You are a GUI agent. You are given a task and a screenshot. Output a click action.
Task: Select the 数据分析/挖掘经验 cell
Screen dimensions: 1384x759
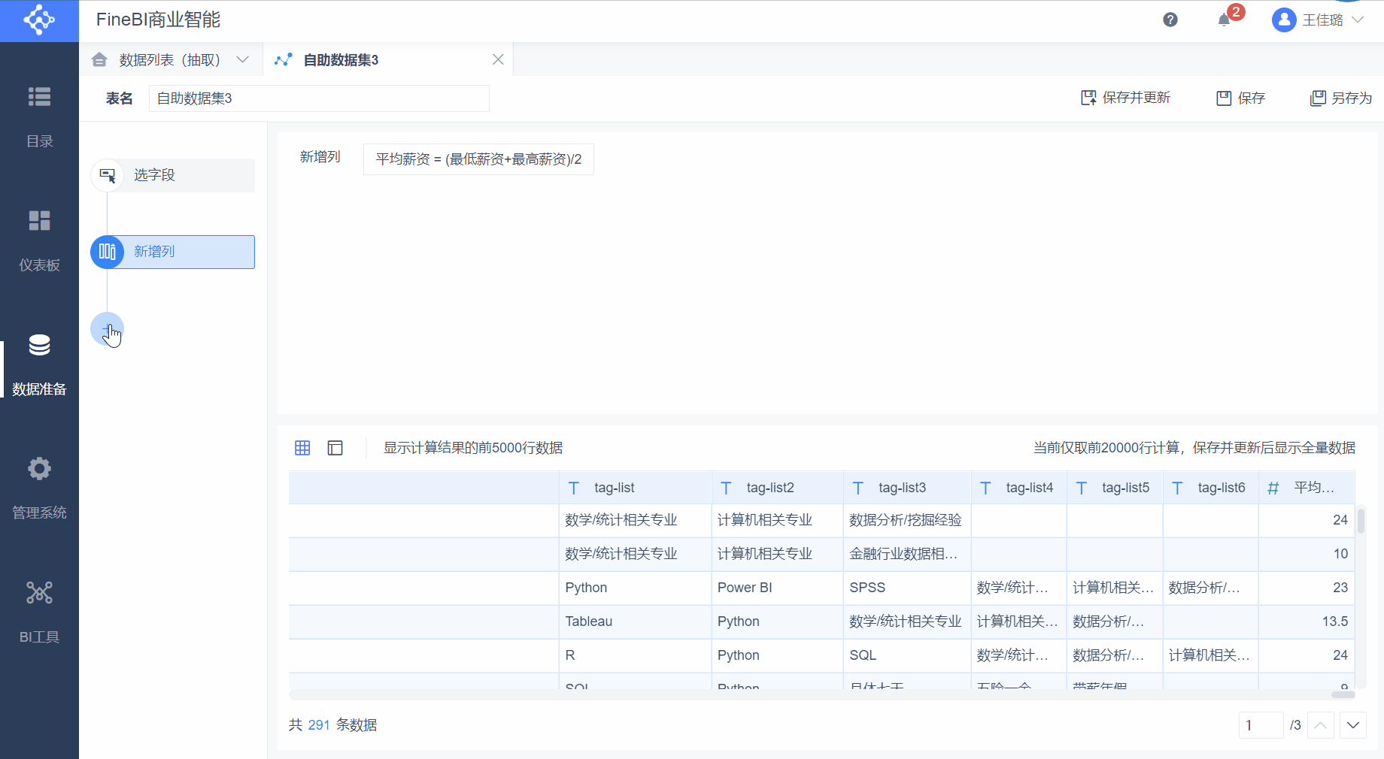pos(907,520)
